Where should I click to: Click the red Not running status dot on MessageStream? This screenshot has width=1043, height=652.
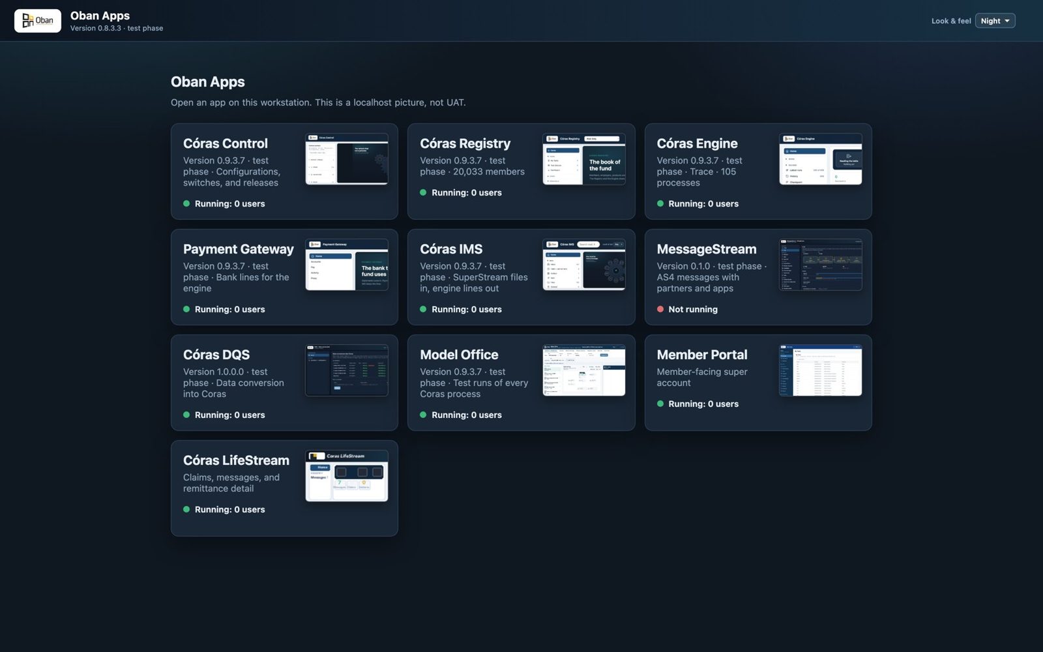pos(660,309)
